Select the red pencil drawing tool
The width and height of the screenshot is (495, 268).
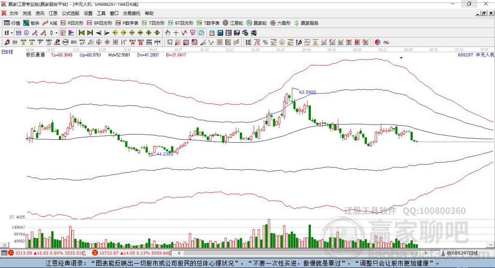pos(7,42)
